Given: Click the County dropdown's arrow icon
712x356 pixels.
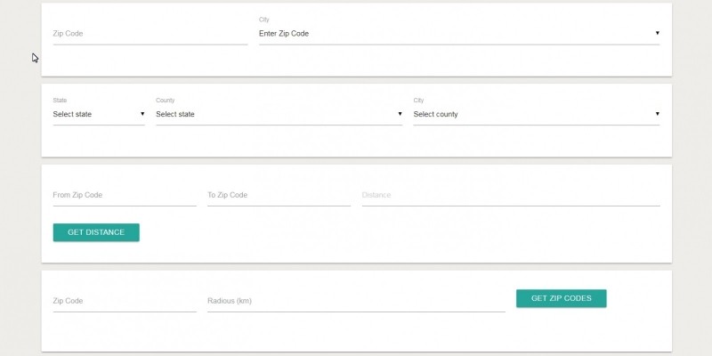Looking at the screenshot, I should (400, 114).
